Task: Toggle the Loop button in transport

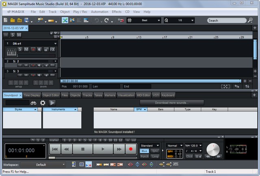Action: pos(155,156)
